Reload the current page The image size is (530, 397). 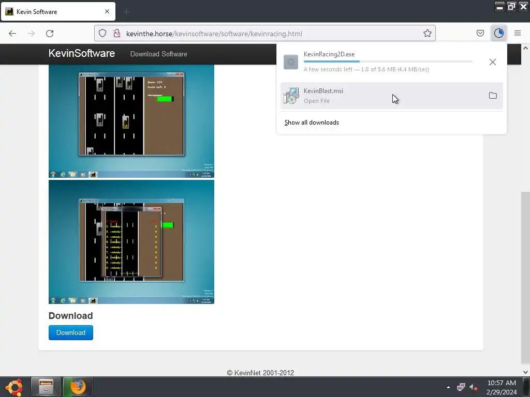pyautogui.click(x=50, y=34)
